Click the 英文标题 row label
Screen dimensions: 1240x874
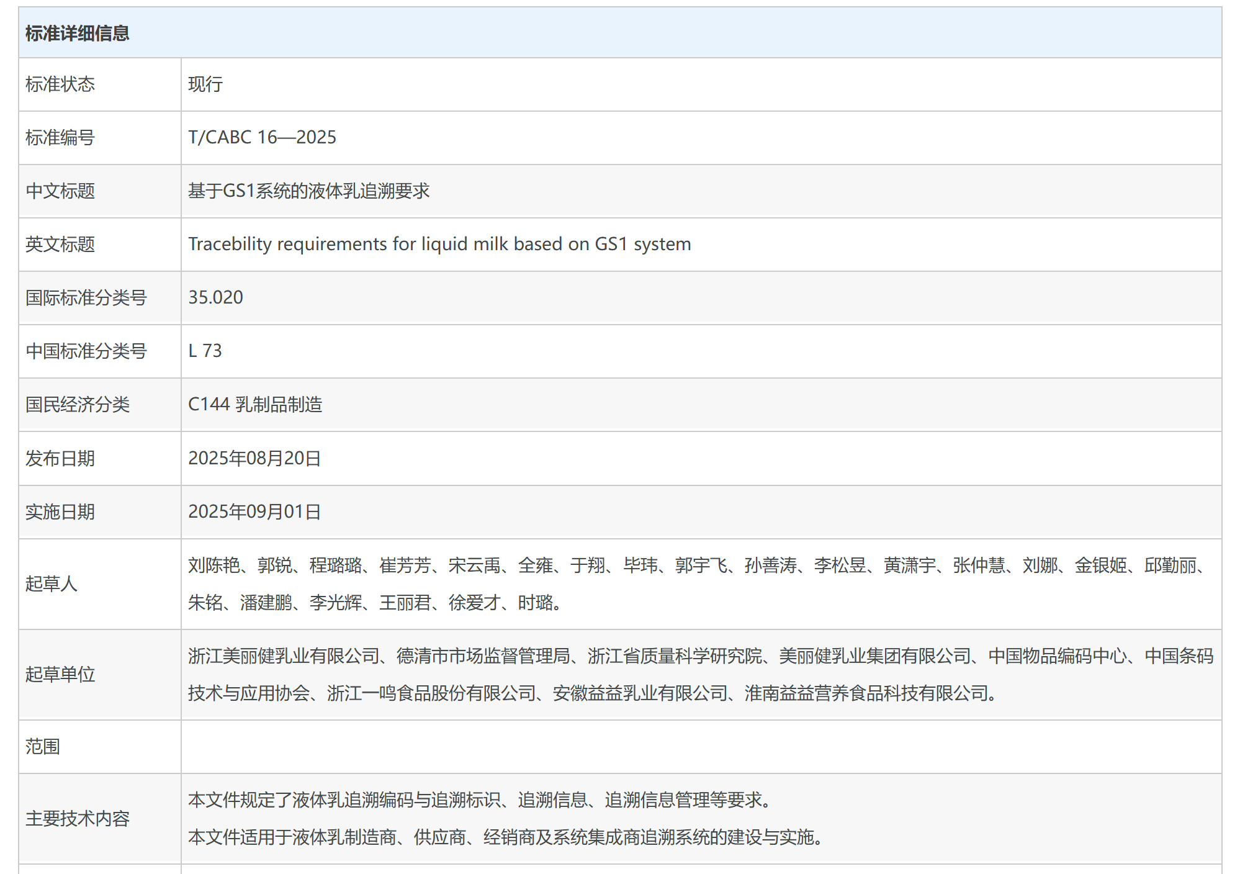pyautogui.click(x=60, y=245)
